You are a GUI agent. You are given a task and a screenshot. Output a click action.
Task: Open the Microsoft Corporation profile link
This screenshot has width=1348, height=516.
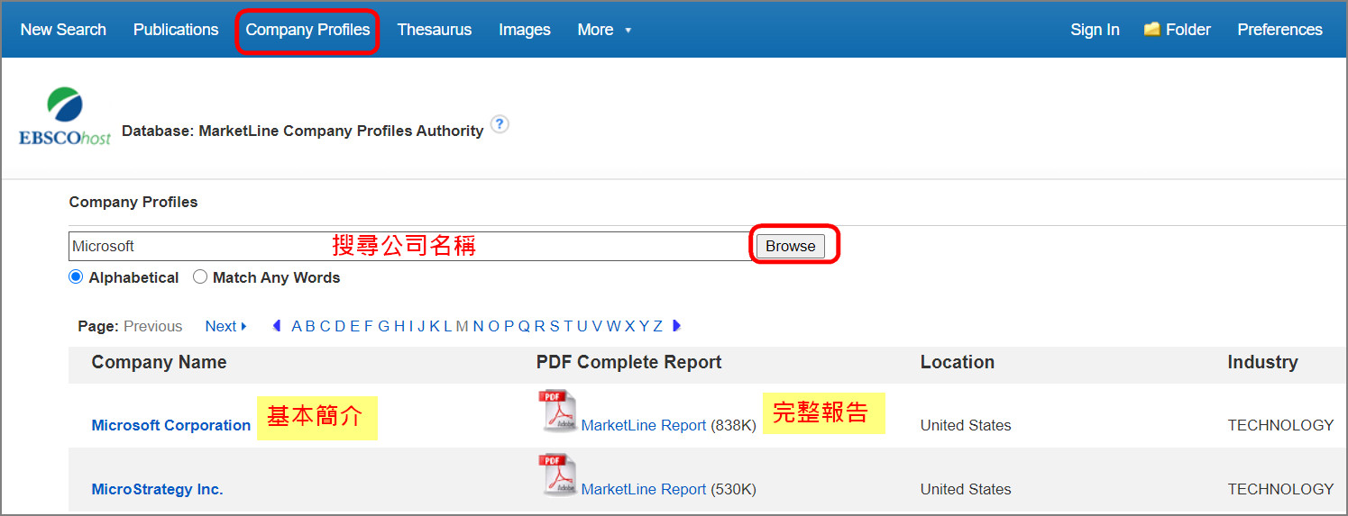(x=171, y=425)
